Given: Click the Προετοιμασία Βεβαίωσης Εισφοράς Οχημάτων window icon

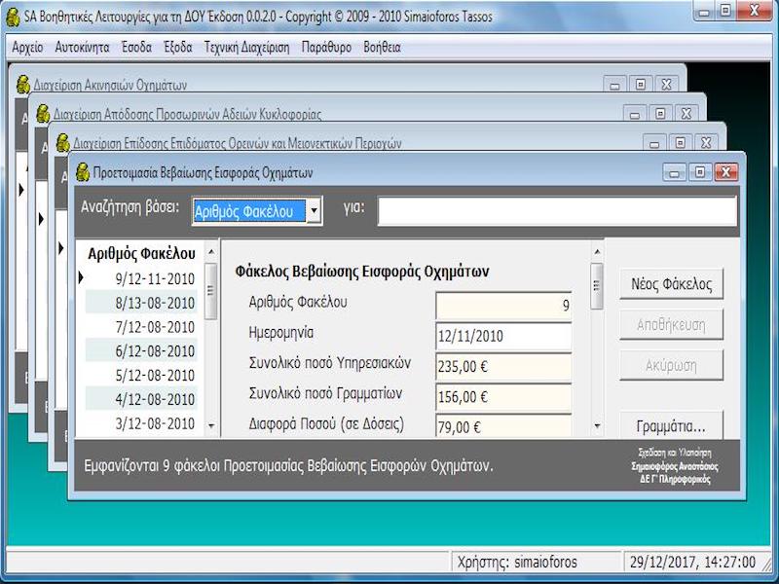Looking at the screenshot, I should pos(83,172).
